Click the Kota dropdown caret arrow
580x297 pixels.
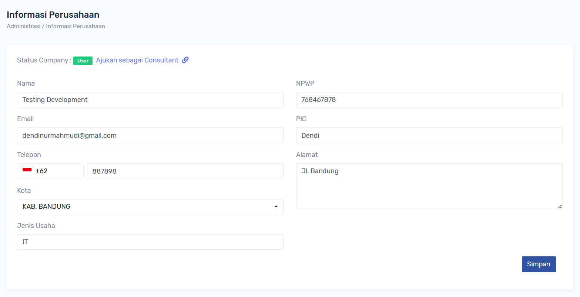pos(276,206)
